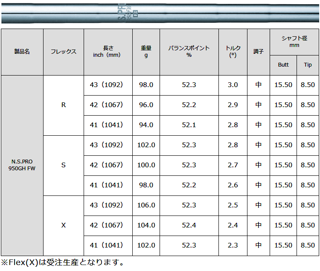
Task: Click torque value 2.9
Action: [233, 105]
